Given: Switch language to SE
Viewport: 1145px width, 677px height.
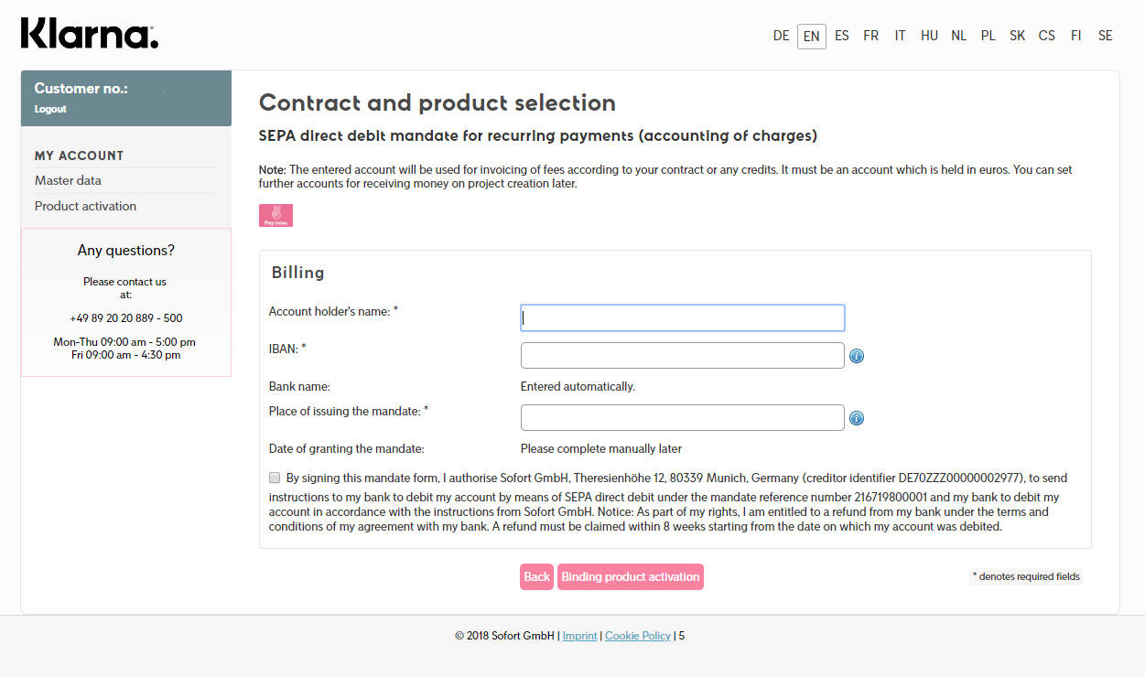Looking at the screenshot, I should [x=1105, y=36].
